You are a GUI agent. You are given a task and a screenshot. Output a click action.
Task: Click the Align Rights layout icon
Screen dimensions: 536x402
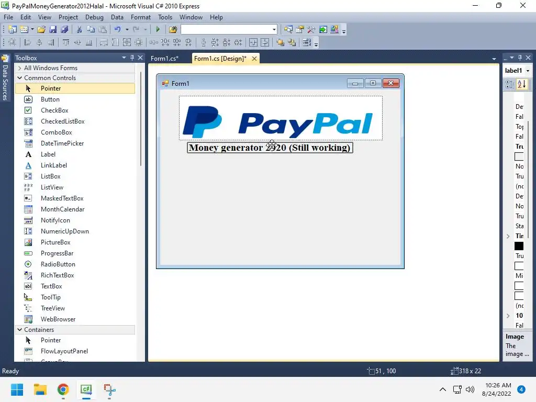click(x=51, y=42)
